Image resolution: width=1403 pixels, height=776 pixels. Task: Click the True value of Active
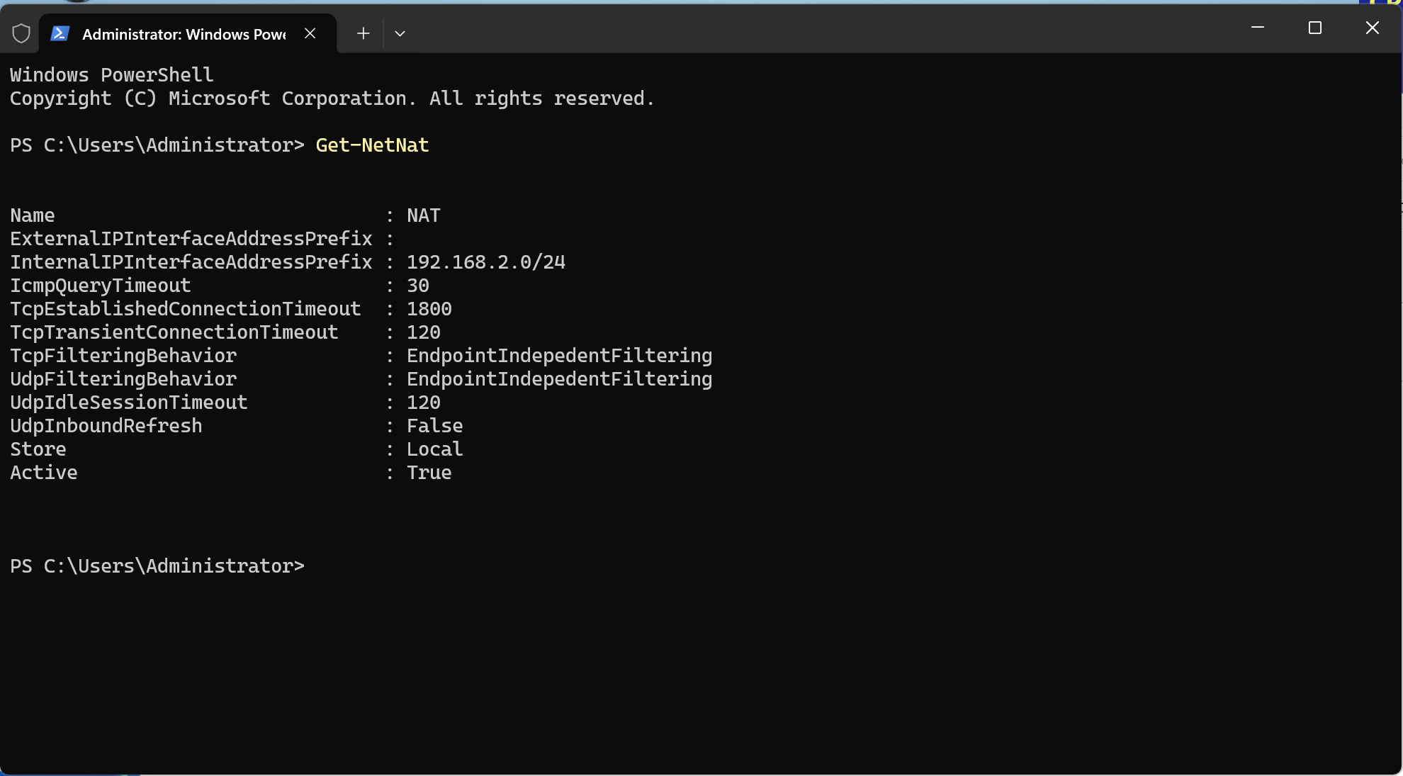click(429, 473)
